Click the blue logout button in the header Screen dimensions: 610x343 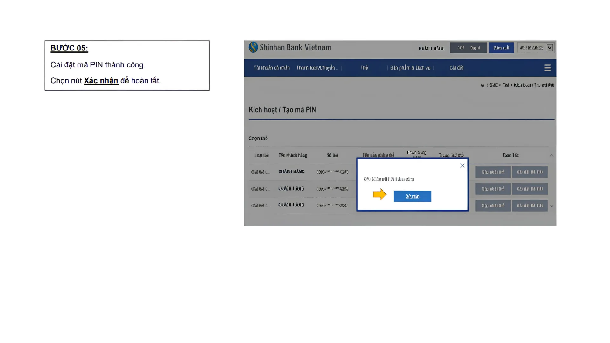pos(501,48)
